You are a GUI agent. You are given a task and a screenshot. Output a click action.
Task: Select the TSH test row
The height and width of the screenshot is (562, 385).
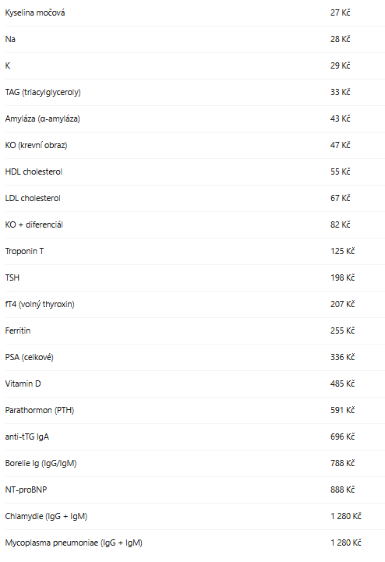point(195,278)
